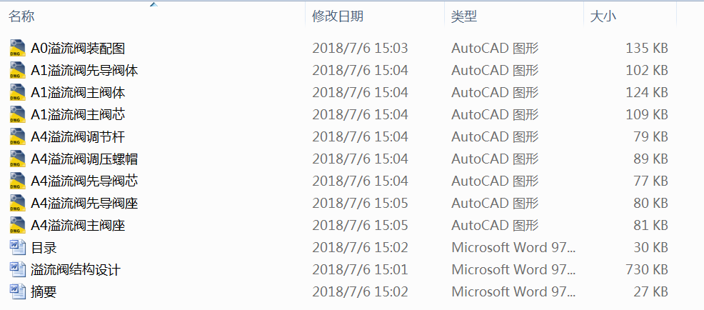
Task: Select the Word document icon for 摘要
Action: click(18, 292)
